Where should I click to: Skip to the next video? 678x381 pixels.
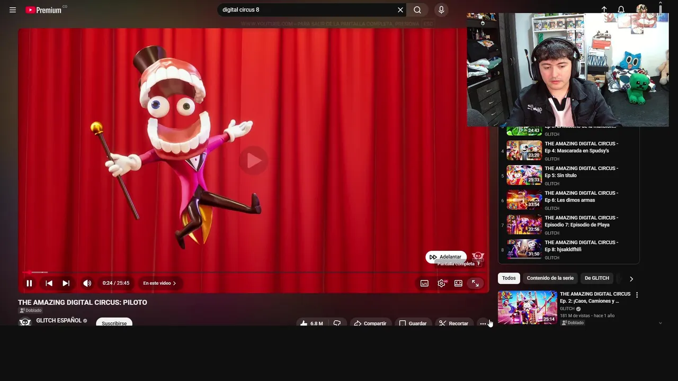pyautogui.click(x=66, y=283)
